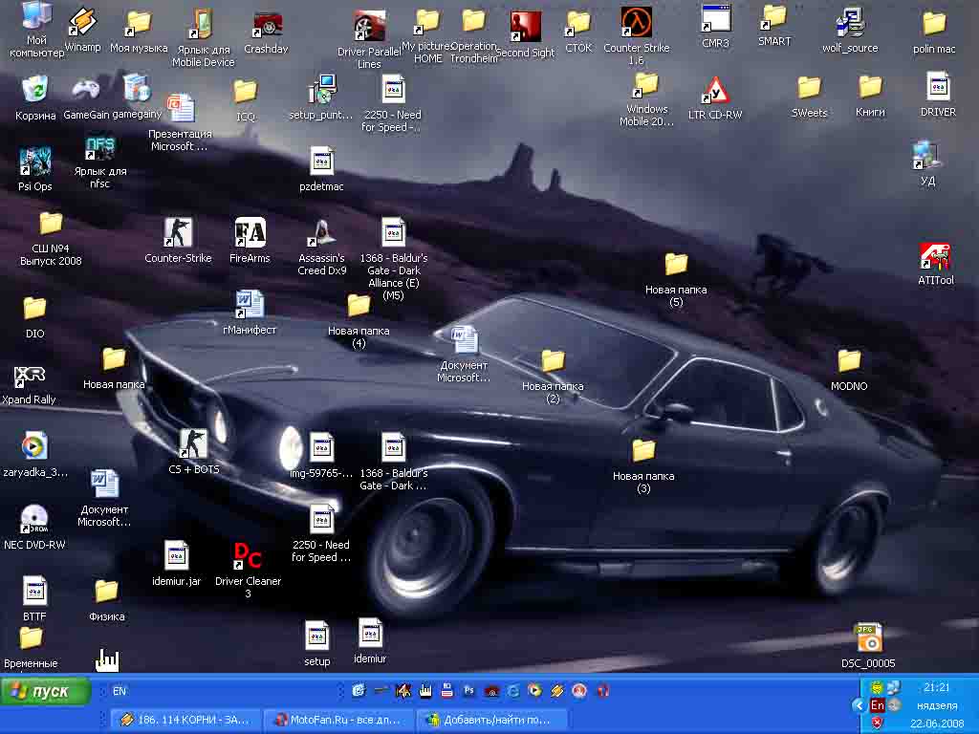Select the Counter Strike 1.6 shortcut
The height and width of the screenshot is (734, 979).
pos(636,23)
